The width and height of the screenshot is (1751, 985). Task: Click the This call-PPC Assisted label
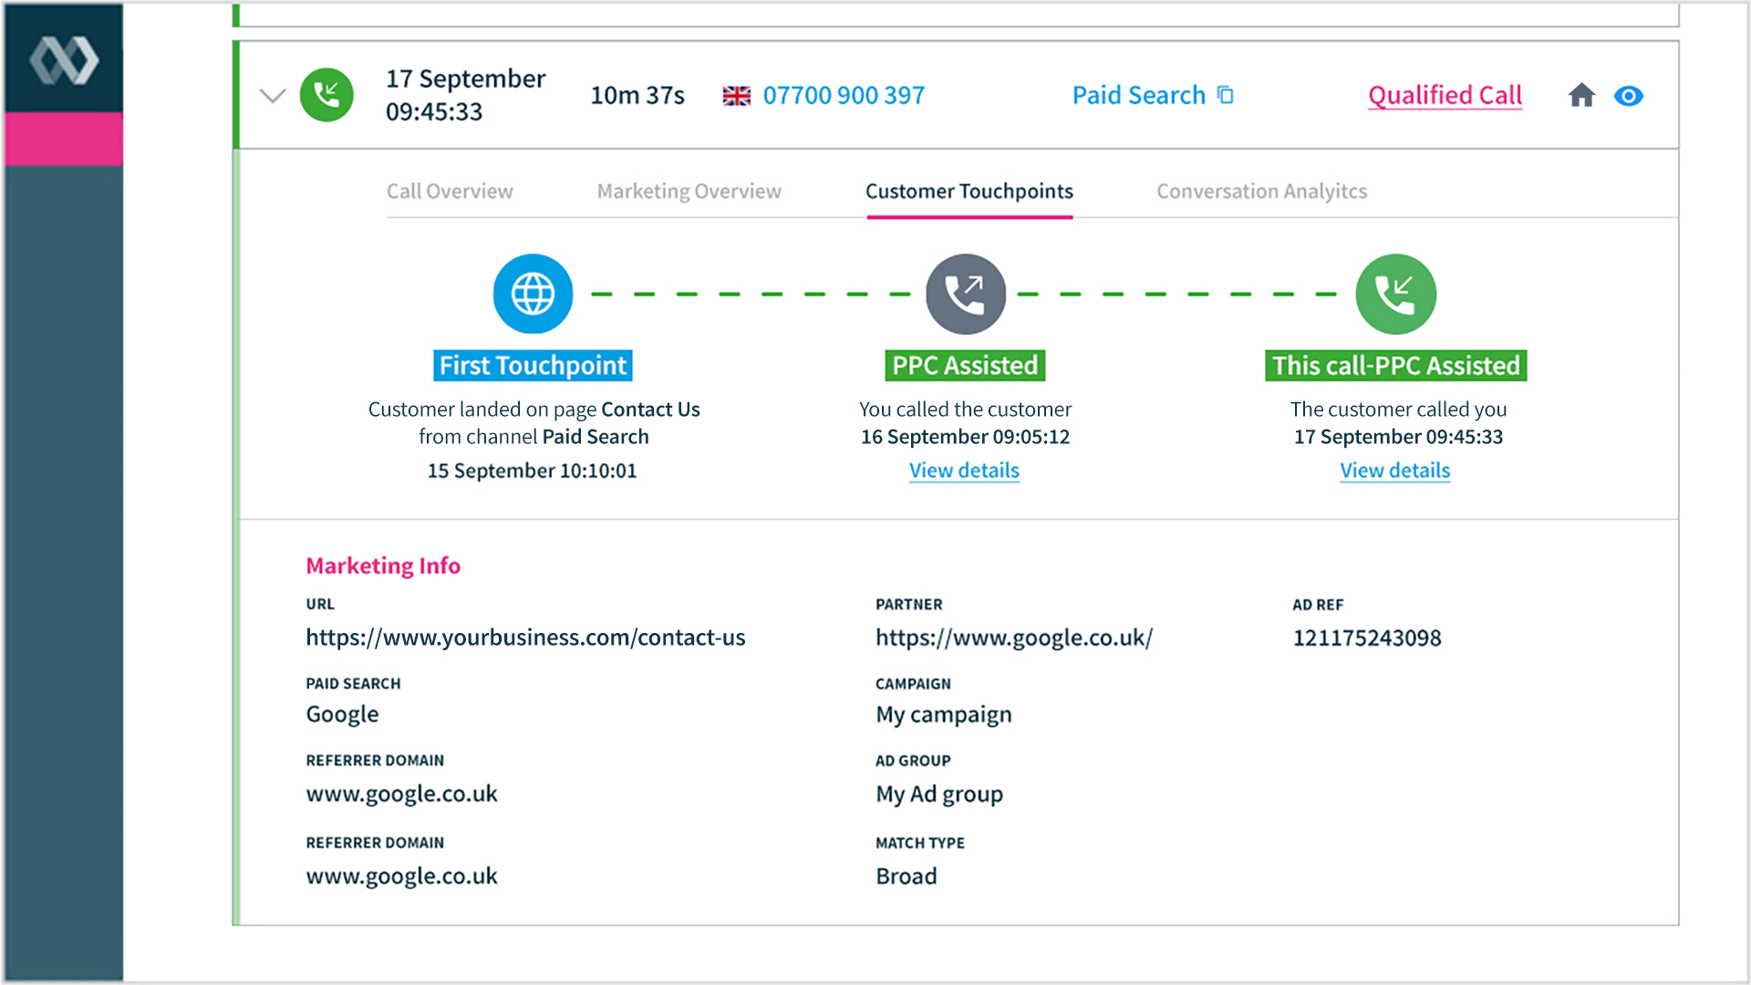[x=1395, y=366]
